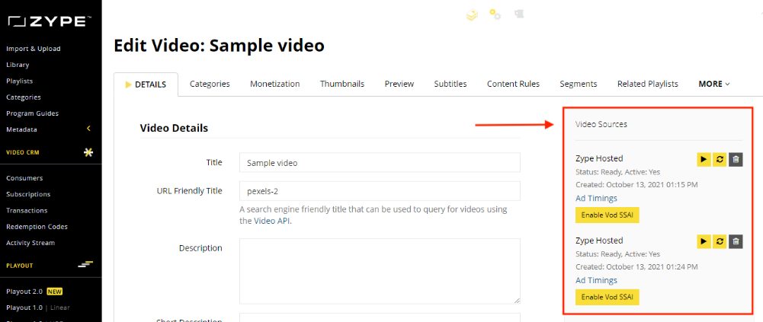Screen dimensions: 763x322
Task: Switch to the Segments tab
Action: coord(579,84)
